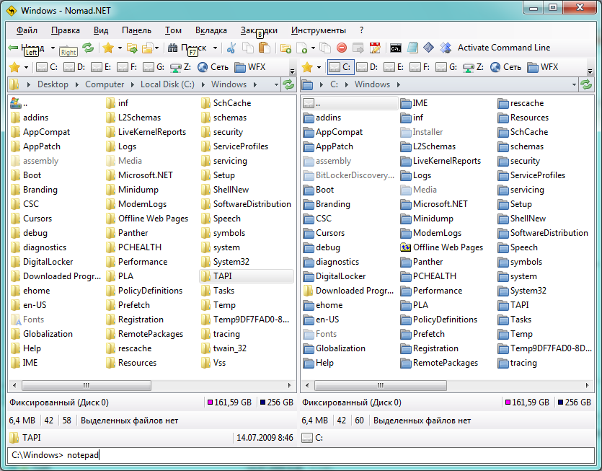The width and height of the screenshot is (602, 471).
Task: Click left panel horizontal scrollbar thumb
Action: 87,385
